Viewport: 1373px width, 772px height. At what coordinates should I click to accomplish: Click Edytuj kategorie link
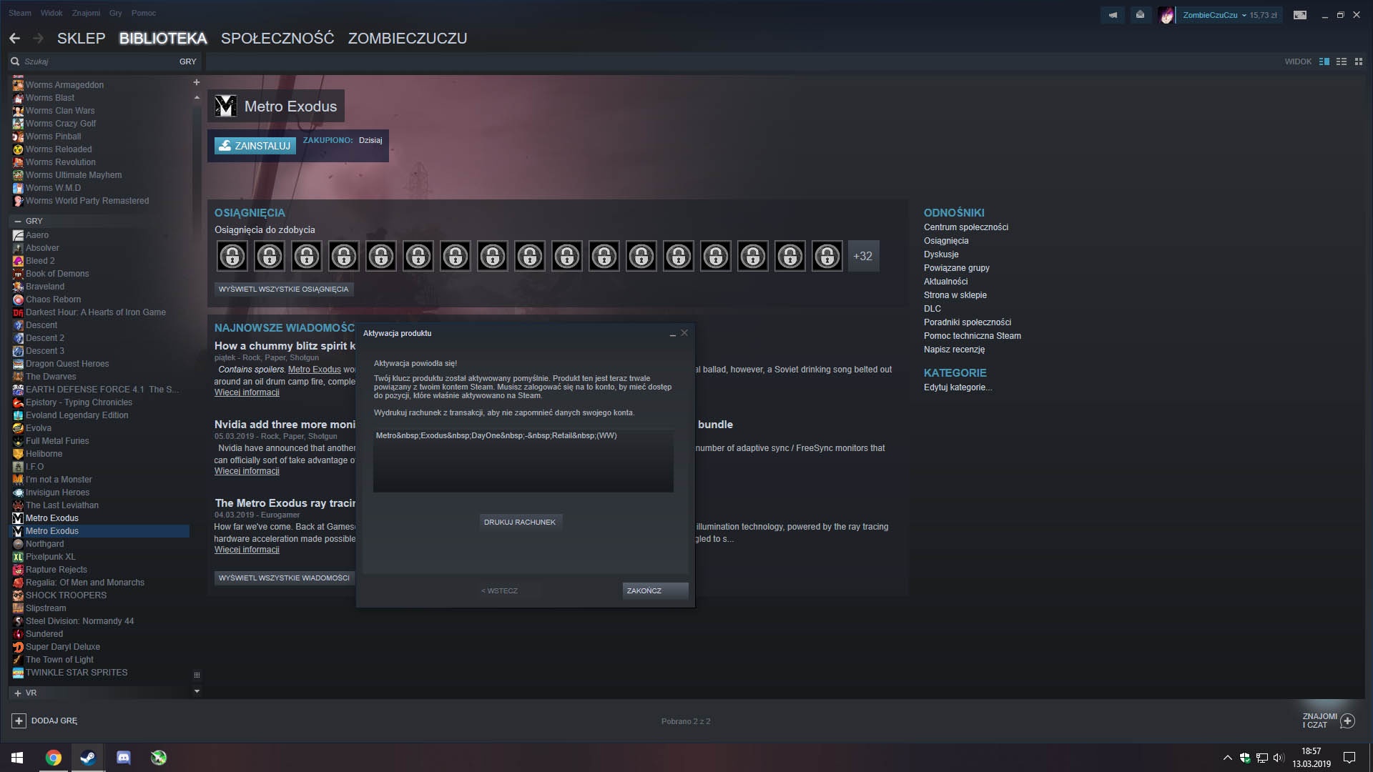(x=958, y=387)
